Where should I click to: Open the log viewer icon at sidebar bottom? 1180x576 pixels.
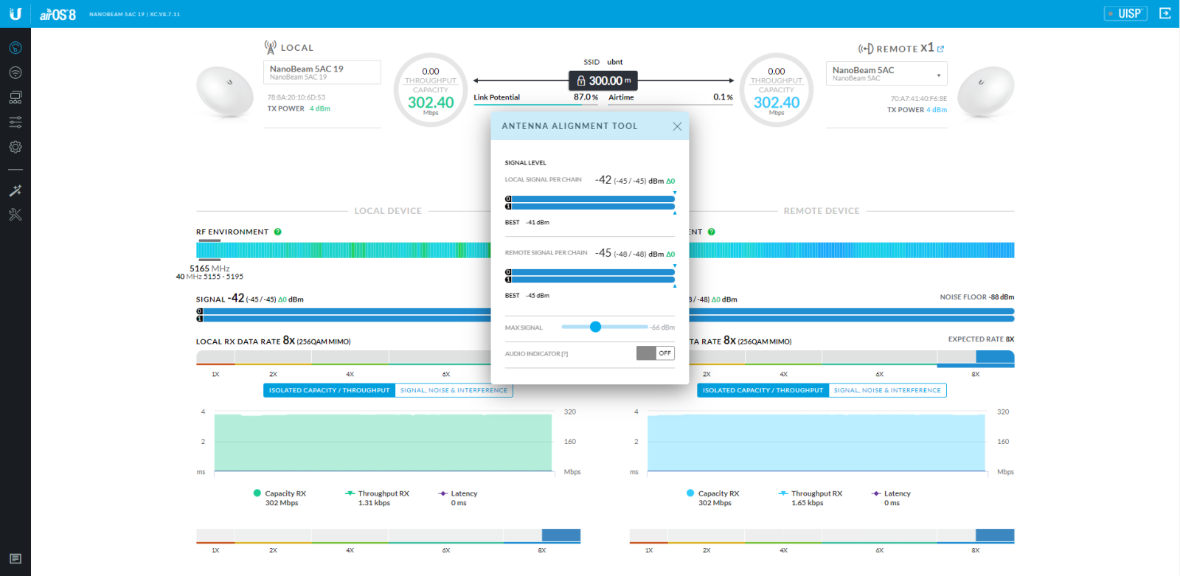tap(15, 558)
